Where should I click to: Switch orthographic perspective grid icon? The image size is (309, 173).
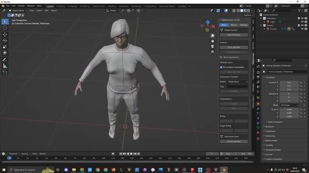coord(212,51)
